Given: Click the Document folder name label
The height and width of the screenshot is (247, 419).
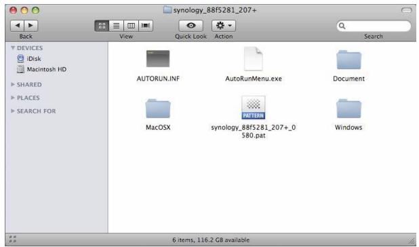Looking at the screenshot, I should pos(348,78).
